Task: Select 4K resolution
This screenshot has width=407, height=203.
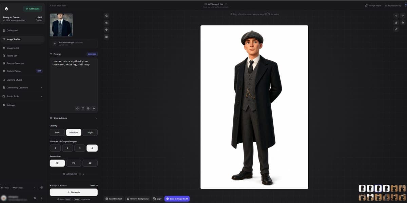Action: (90, 163)
